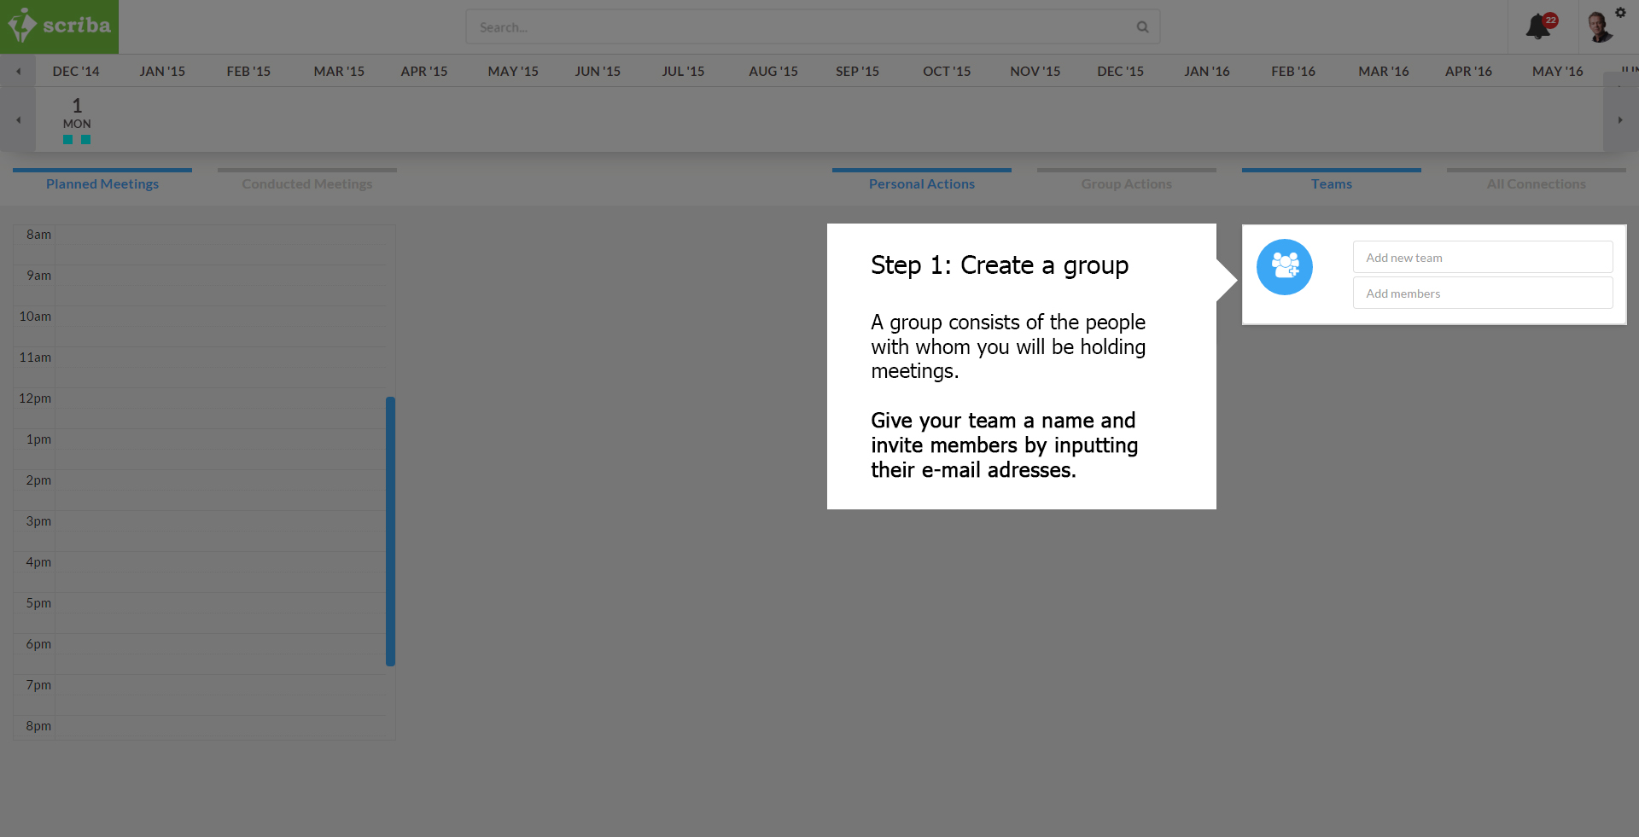Click the blue add team icon

point(1284,267)
